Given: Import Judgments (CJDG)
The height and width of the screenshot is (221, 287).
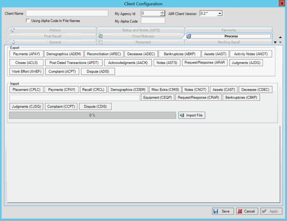Looking at the screenshot, I should [26, 106].
